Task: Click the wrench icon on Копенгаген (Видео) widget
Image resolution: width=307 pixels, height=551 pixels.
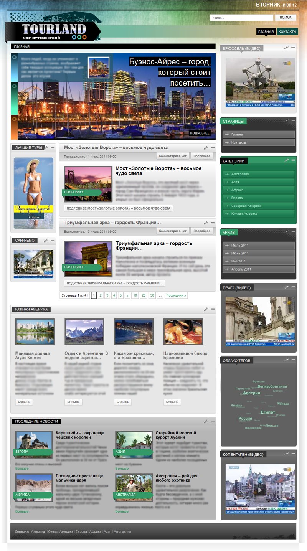Action: click(286, 454)
